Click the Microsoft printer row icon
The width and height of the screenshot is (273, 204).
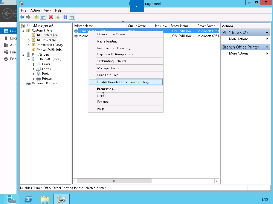coord(76,36)
